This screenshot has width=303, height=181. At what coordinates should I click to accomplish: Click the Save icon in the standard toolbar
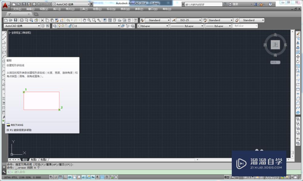tap(16, 20)
